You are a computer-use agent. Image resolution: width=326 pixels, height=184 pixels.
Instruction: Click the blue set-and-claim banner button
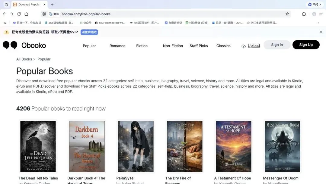[89, 32]
